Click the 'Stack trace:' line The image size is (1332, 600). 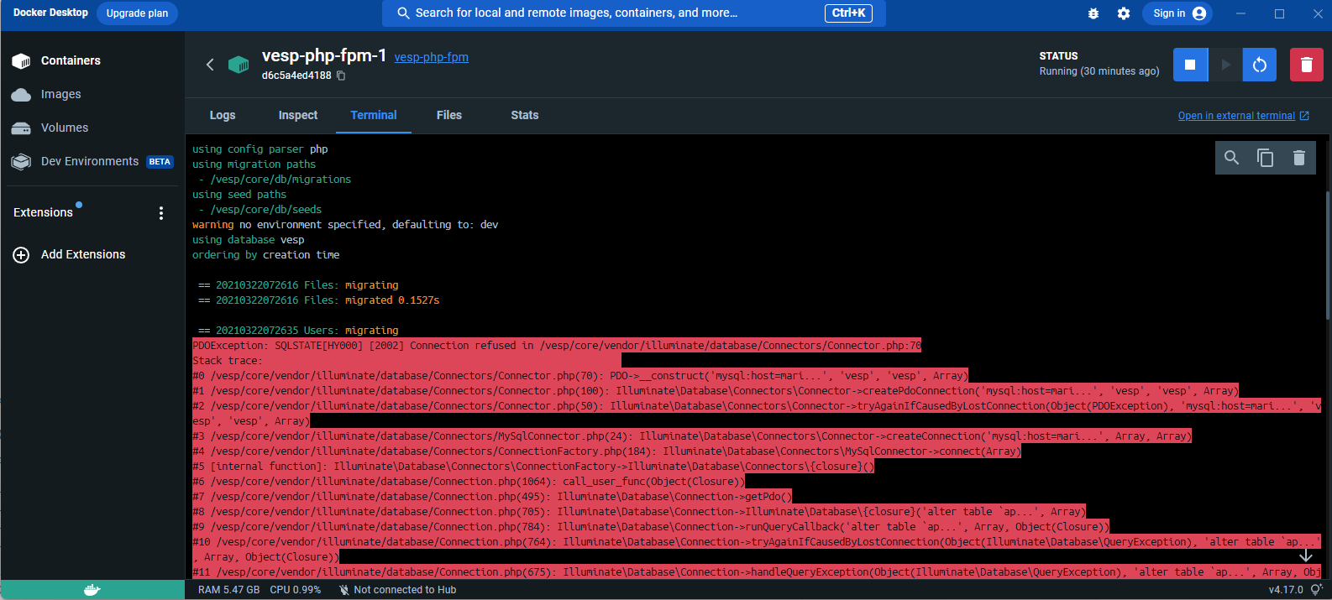[226, 361]
